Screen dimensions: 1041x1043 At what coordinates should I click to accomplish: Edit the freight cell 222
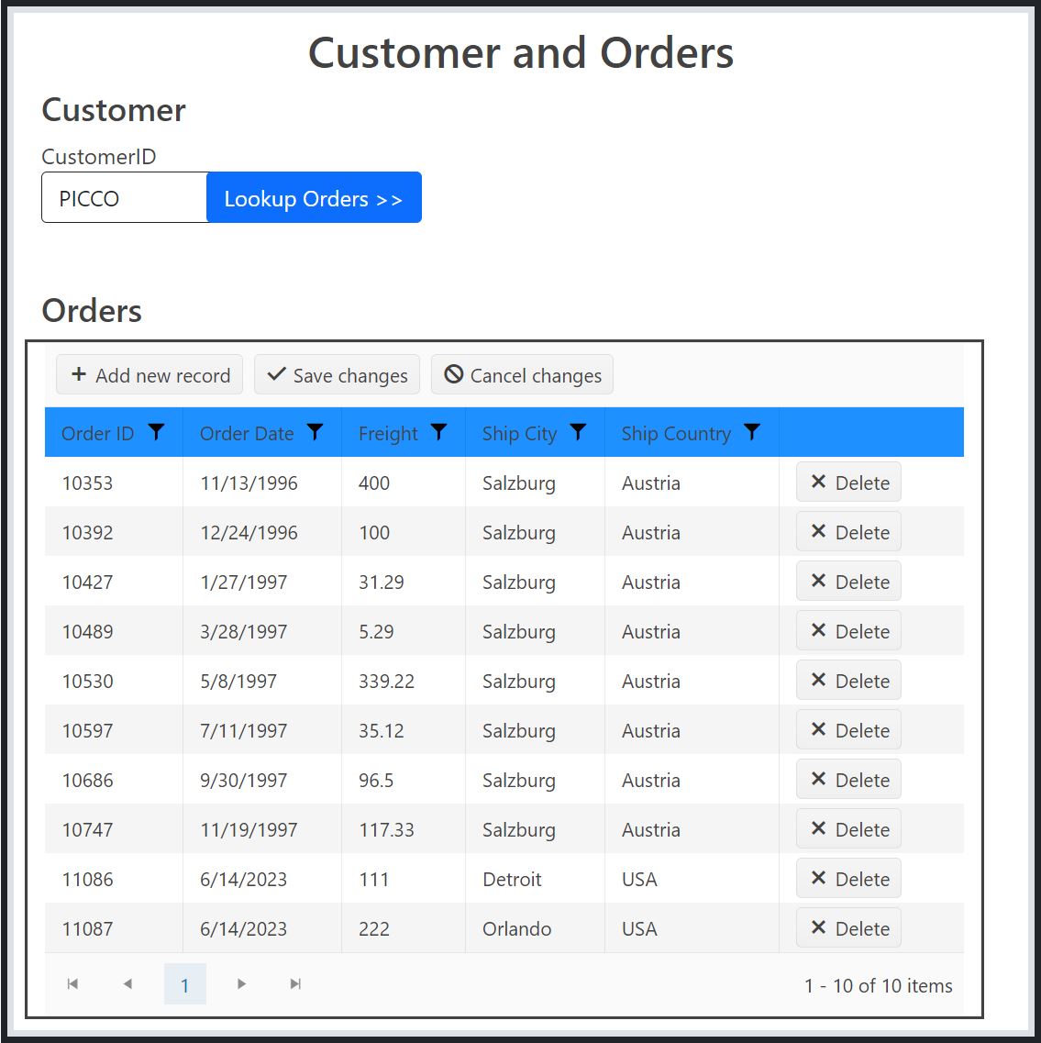point(403,928)
